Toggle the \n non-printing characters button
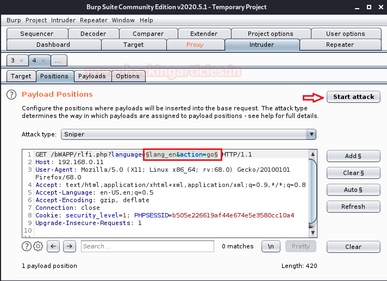 (271, 246)
